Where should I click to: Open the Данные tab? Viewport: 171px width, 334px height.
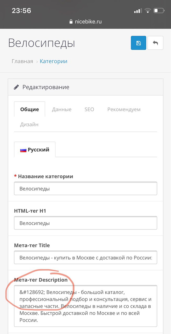click(x=62, y=109)
